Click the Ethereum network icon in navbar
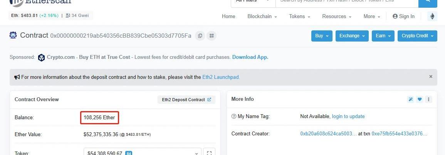Screen dimensions: 445x155 [x=432, y=16]
